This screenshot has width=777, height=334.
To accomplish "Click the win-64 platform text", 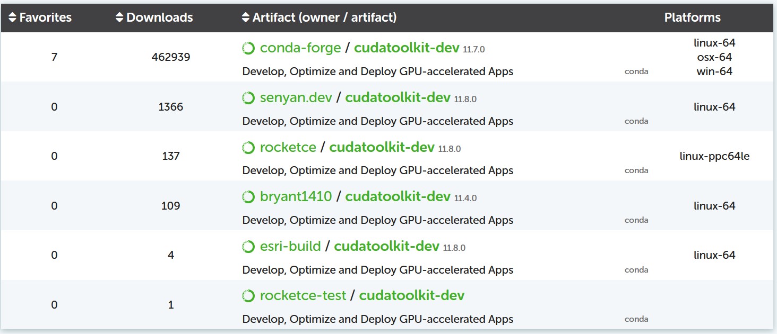I will 714,71.
